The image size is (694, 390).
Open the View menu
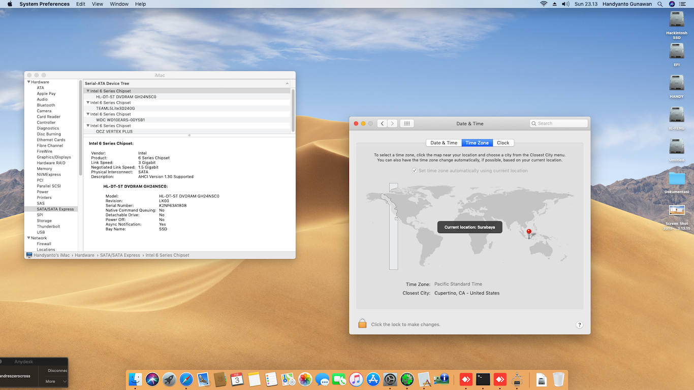click(98, 4)
